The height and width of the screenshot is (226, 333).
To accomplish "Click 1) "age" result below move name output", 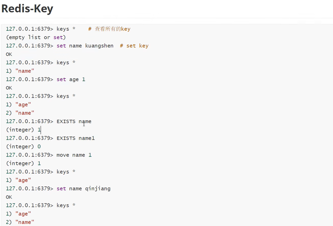I will tap(18, 180).
